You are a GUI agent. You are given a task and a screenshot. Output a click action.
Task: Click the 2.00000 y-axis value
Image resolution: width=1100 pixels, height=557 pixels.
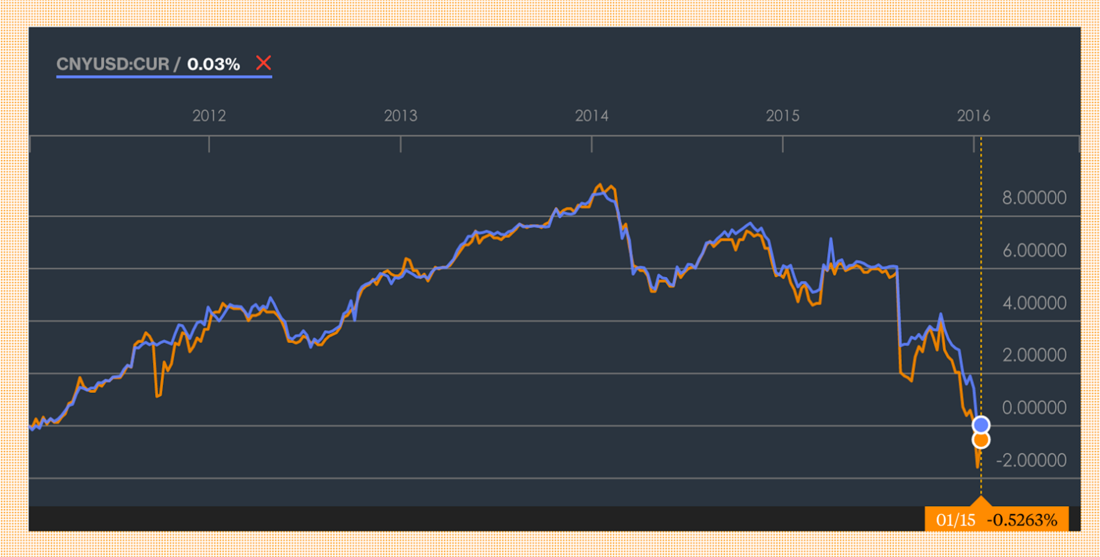point(1034,355)
